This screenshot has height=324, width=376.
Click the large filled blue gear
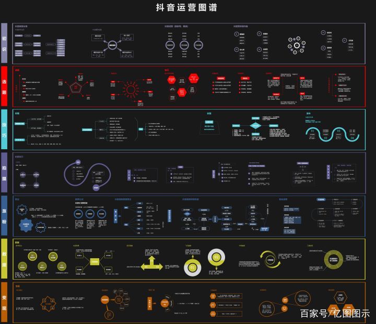click(26, 225)
